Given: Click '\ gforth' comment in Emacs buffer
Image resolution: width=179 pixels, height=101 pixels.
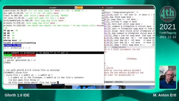Looking at the screenshot, I should (109, 68).
